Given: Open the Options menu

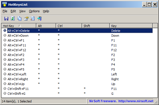Looking at the screenshot, I should point(34,11).
